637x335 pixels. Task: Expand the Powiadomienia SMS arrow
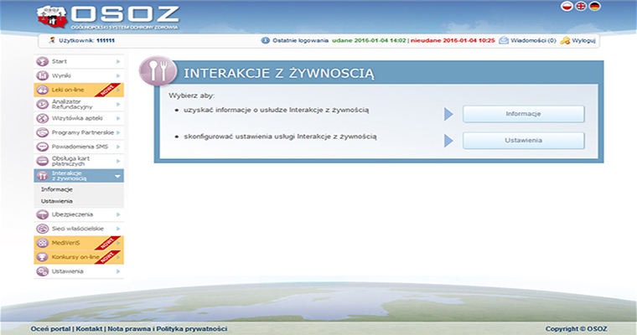click(x=118, y=147)
